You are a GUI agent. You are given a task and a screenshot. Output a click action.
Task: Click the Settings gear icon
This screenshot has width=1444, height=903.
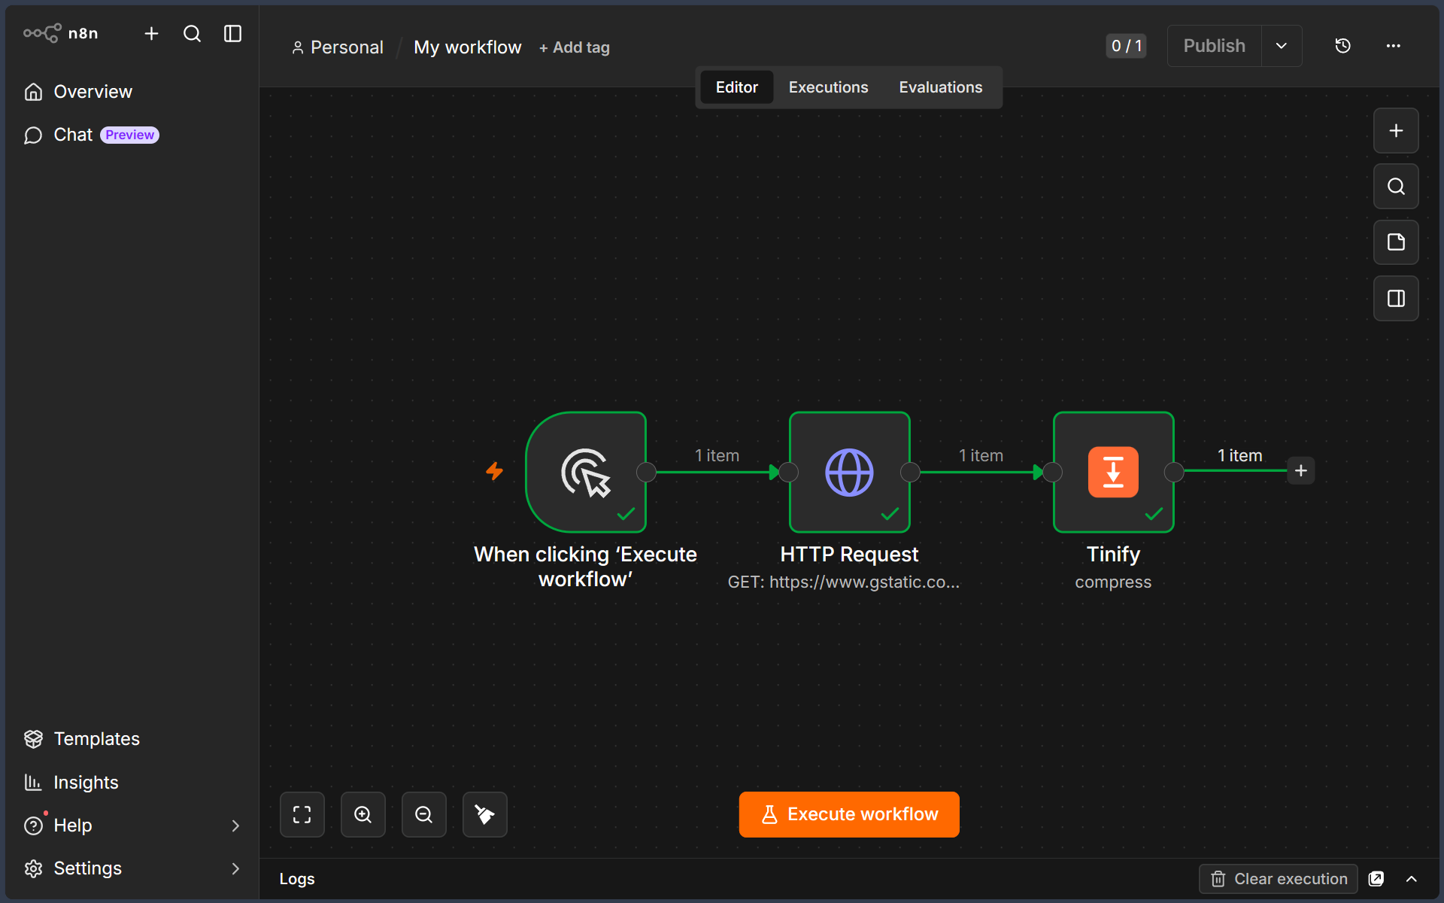(33, 868)
